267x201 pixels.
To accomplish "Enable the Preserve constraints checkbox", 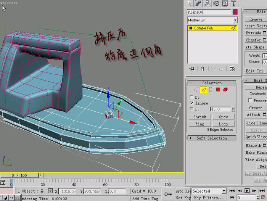I will 250,101.
